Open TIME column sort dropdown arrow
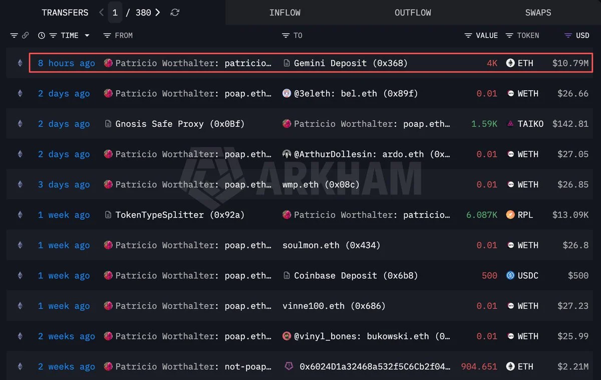The width and height of the screenshot is (601, 380). pyautogui.click(x=87, y=36)
